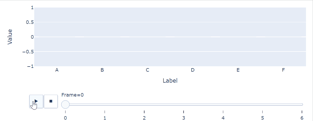The image size is (313, 121).
Task: Click the "Label" x-axis title
Action: point(170,80)
